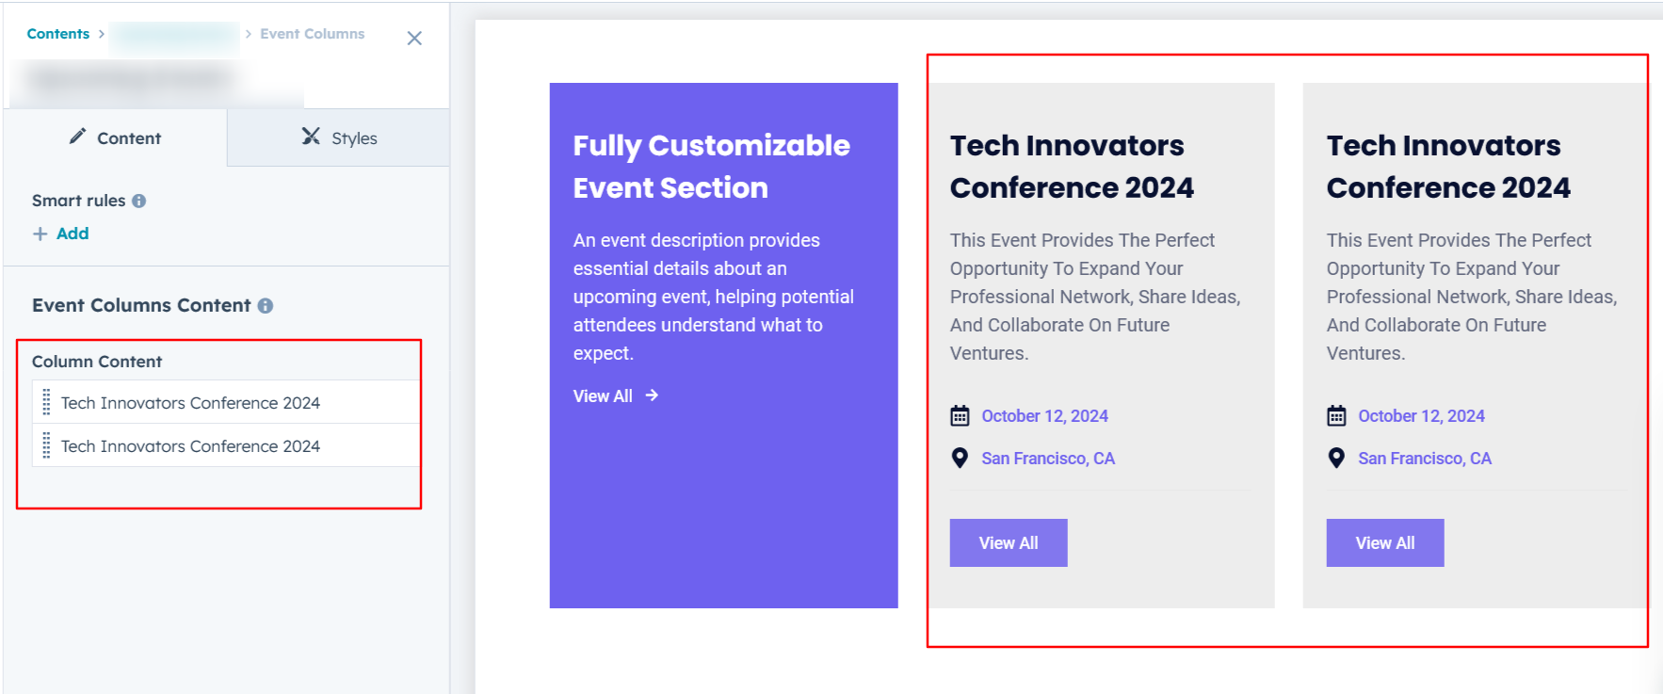
Task: Click San Francisco, CA in second card
Action: click(x=1424, y=459)
